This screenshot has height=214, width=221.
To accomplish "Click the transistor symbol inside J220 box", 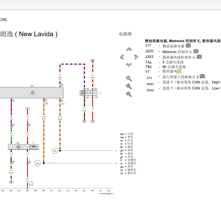I will [x=33, y=93].
